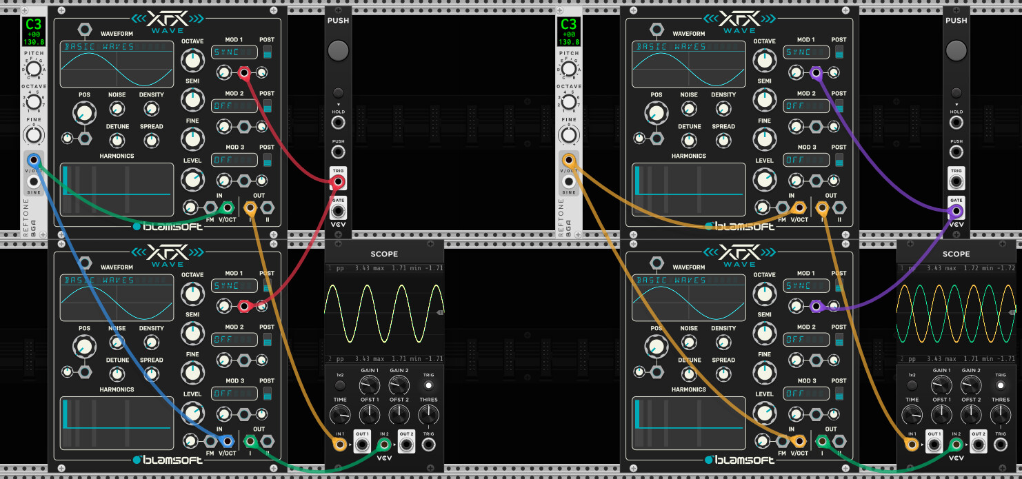Toggle MOD 2 POST switch on top-right XFX Wave

839,105
